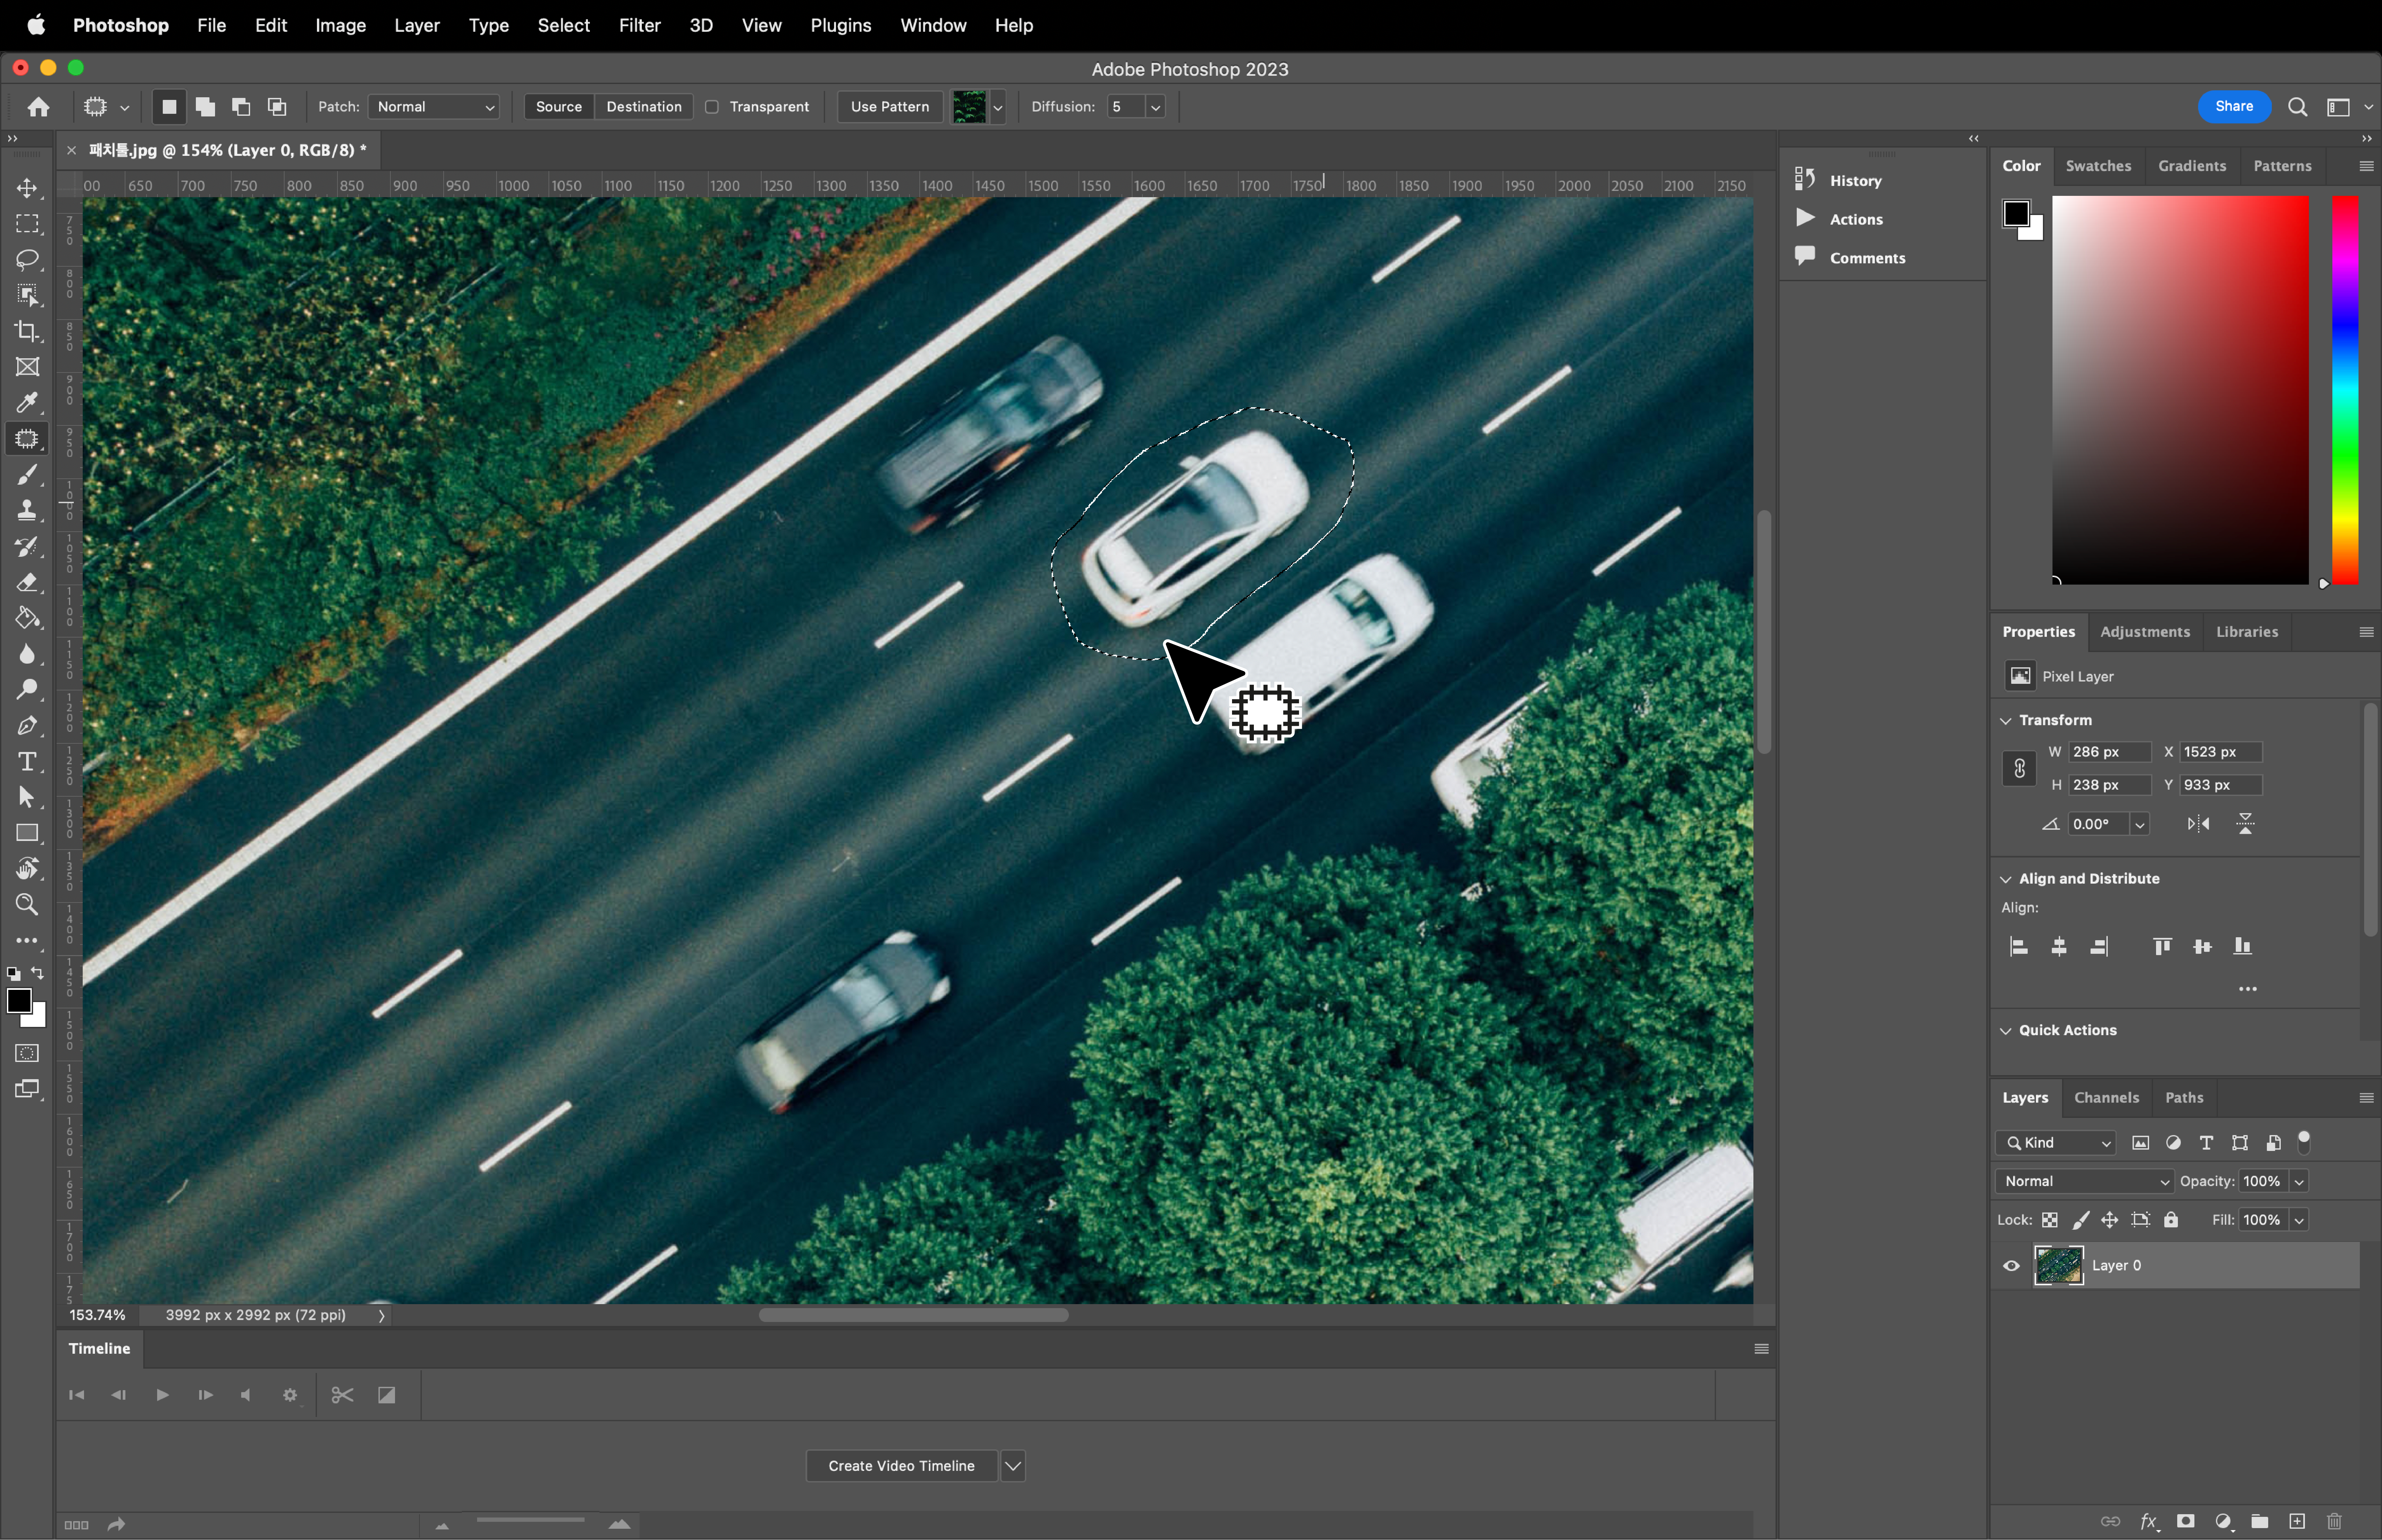This screenshot has width=2382, height=1540.
Task: Click the layer mask icon in Layers panel
Action: click(x=2186, y=1521)
